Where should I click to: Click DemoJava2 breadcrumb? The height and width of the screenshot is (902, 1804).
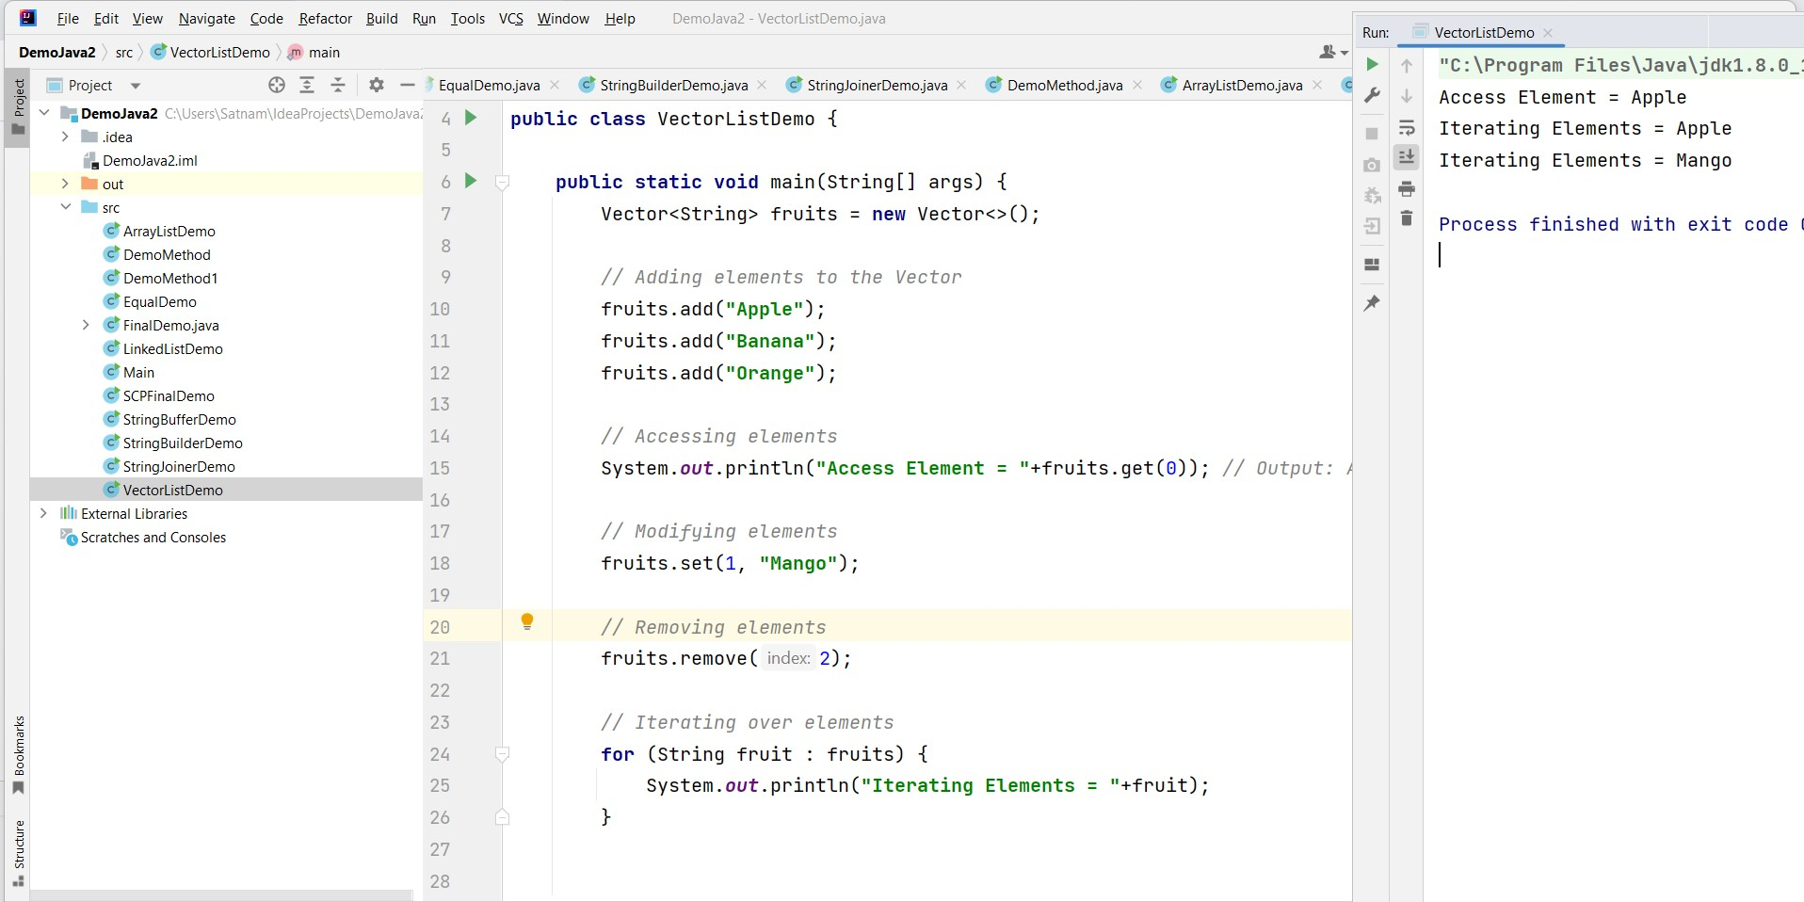pos(57,52)
